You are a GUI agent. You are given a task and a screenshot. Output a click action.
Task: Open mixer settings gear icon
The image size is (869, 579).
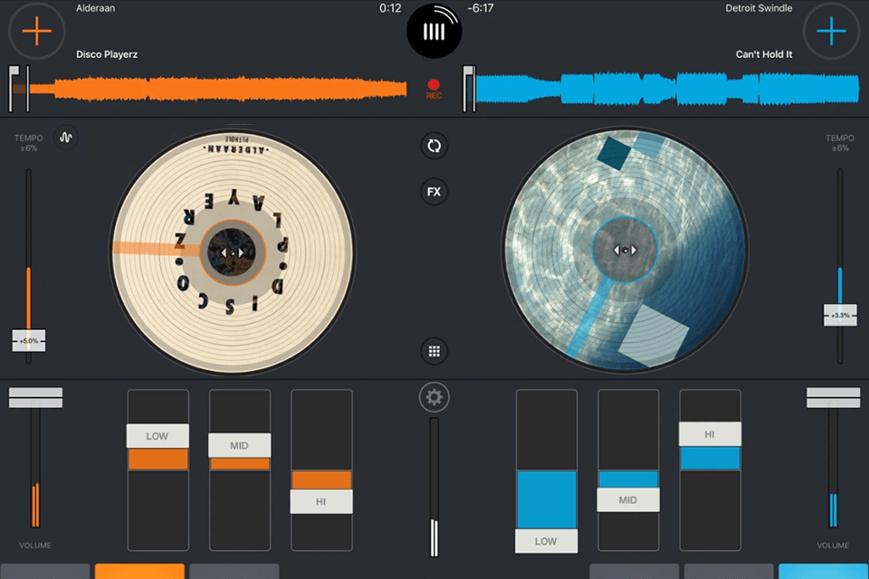coord(434,397)
